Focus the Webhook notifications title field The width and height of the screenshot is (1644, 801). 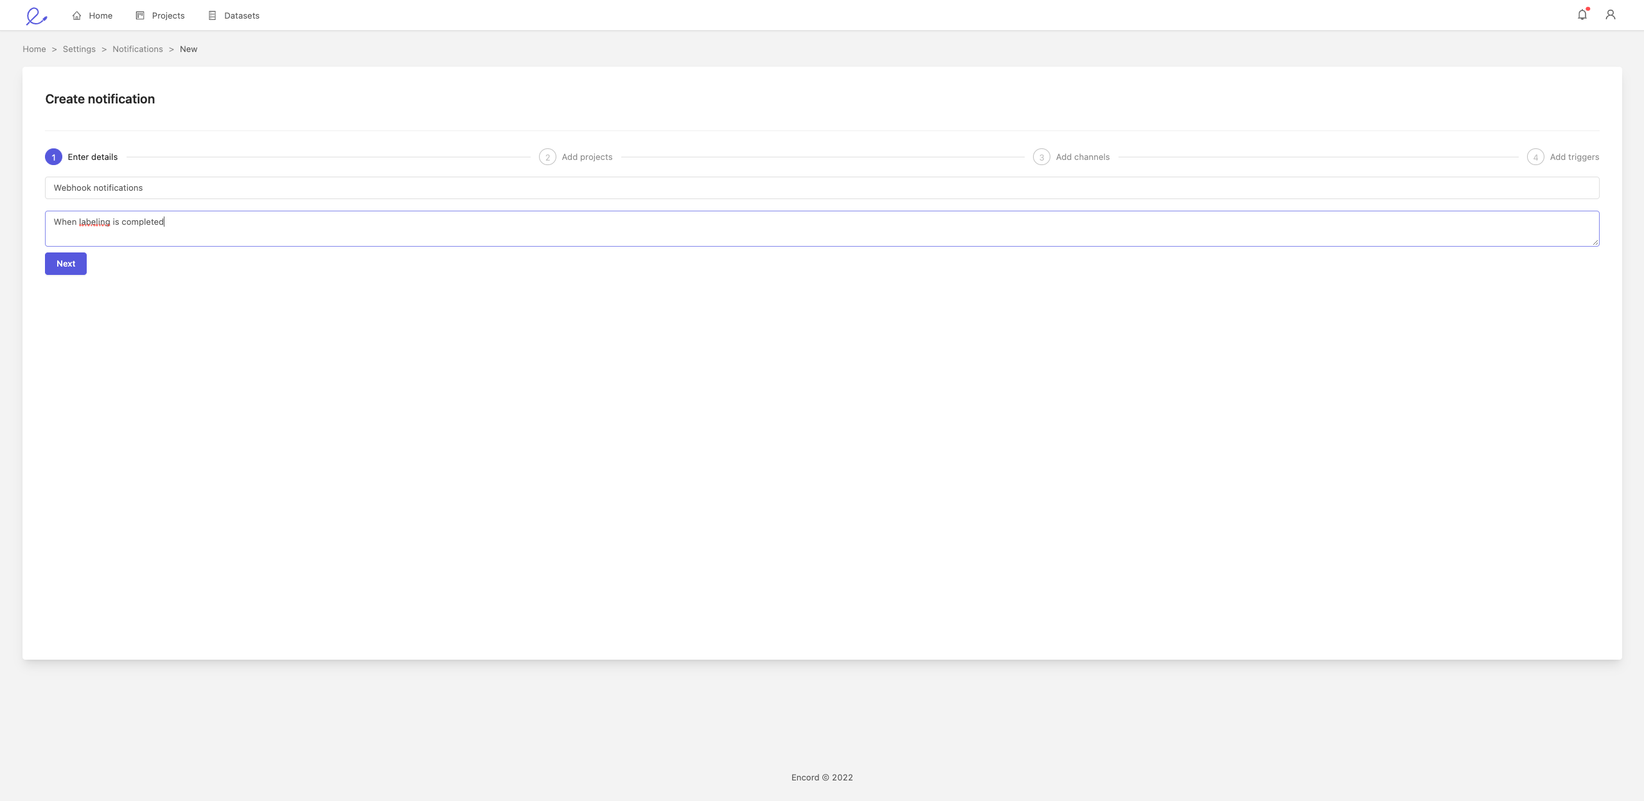(822, 188)
